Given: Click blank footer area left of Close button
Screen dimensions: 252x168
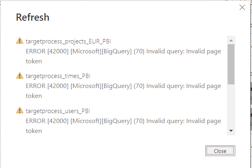Looking at the screenshot, I should tap(103, 150).
